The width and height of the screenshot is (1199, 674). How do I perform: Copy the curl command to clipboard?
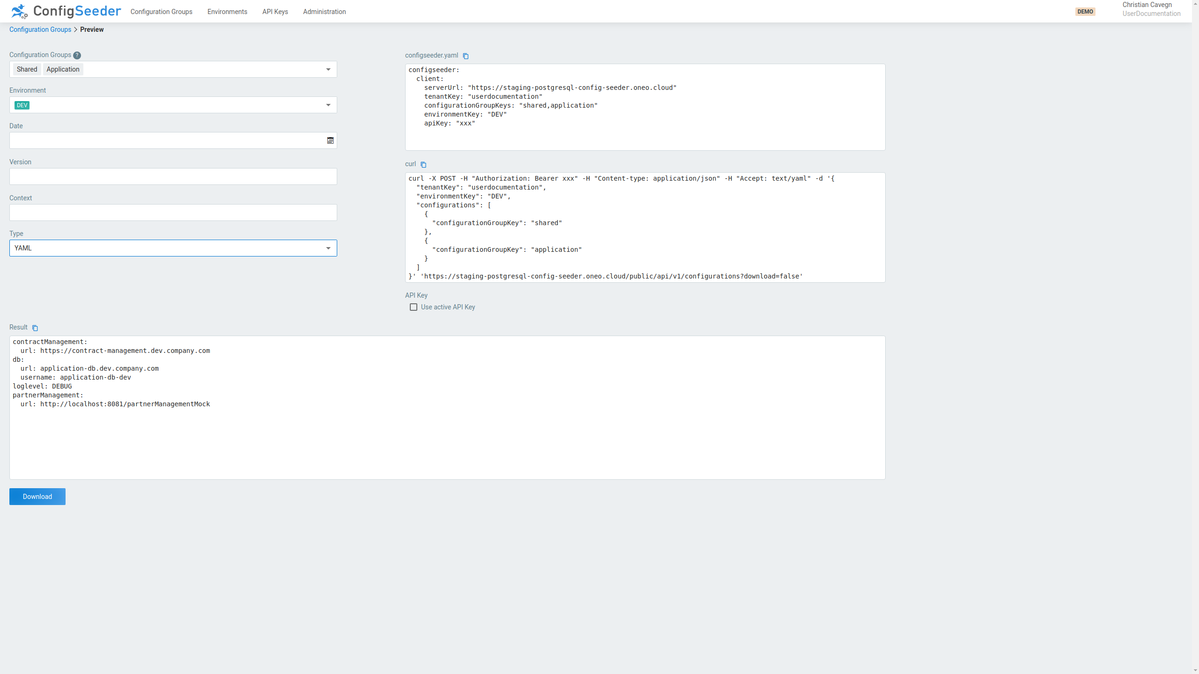[x=424, y=164]
